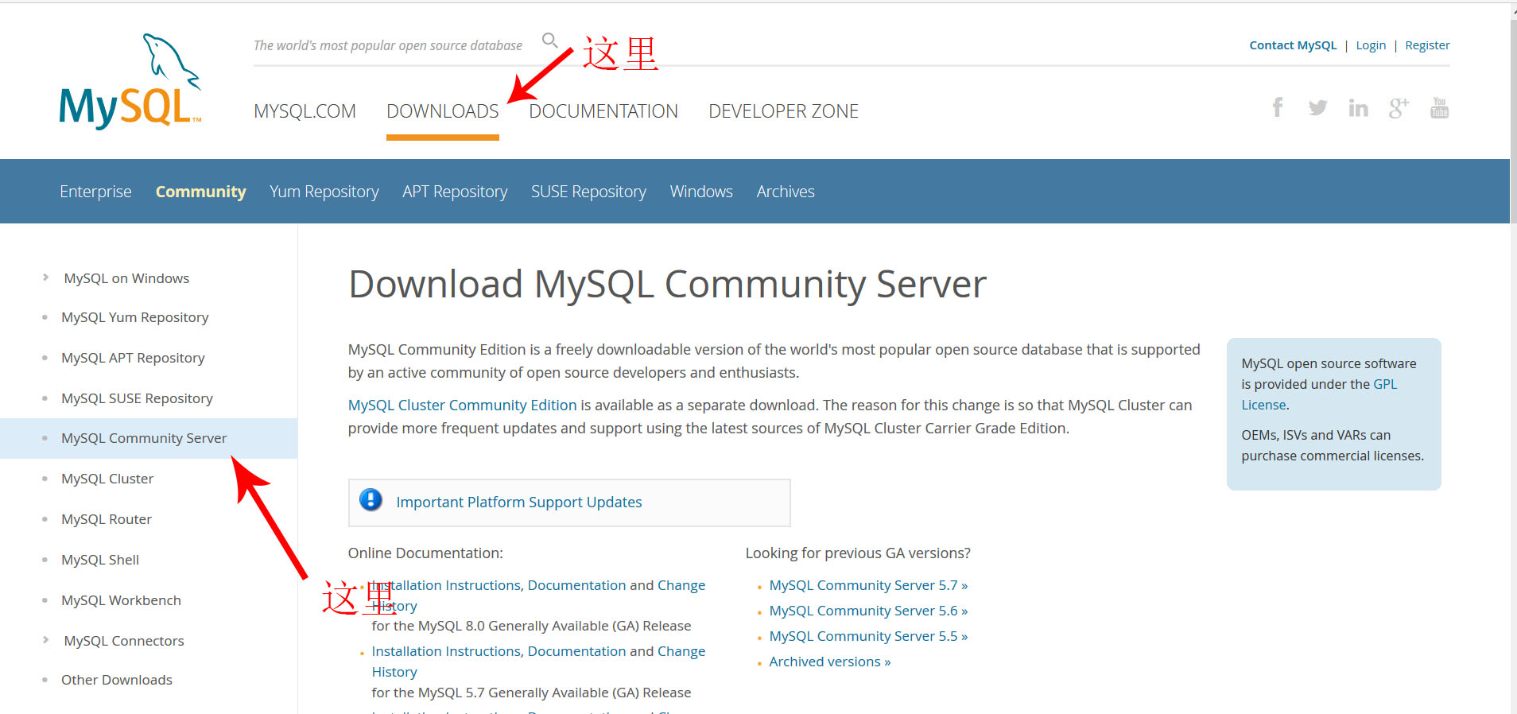Viewport: 1517px width, 714px height.
Task: Open MySQL Router in sidebar
Action: pos(107,519)
